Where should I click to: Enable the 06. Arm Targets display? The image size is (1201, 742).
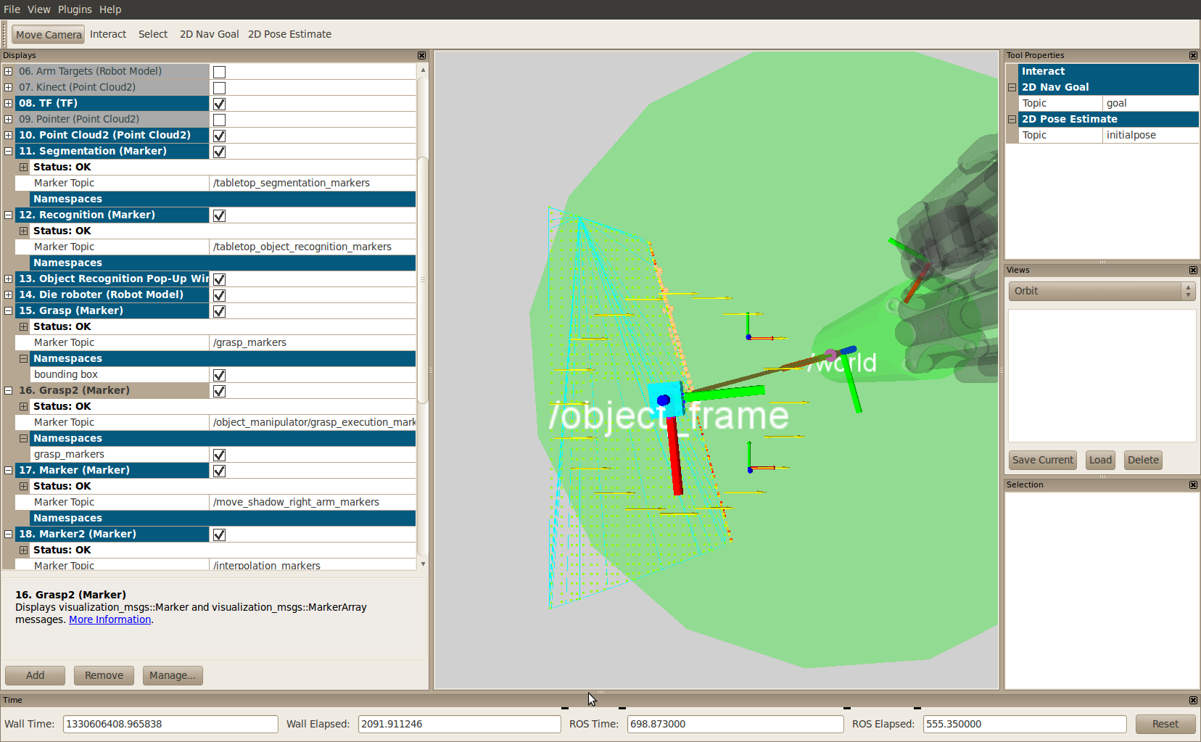(x=219, y=72)
